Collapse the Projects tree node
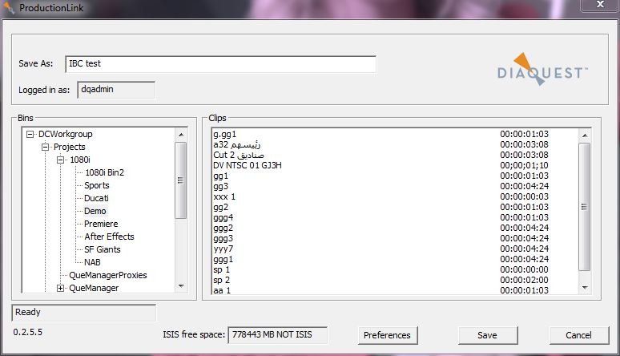 [x=45, y=147]
